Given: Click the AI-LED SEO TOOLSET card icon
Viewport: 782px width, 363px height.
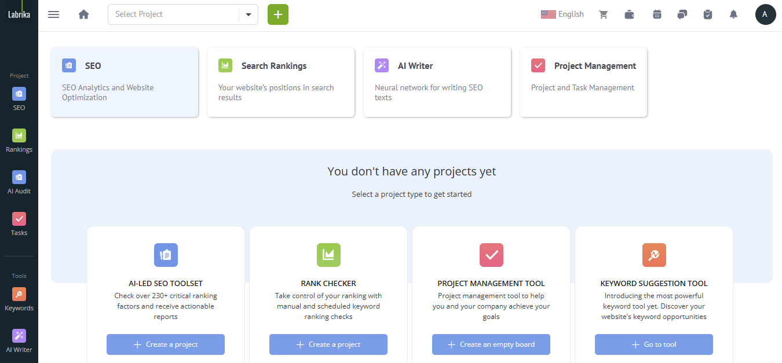Looking at the screenshot, I should (166, 255).
